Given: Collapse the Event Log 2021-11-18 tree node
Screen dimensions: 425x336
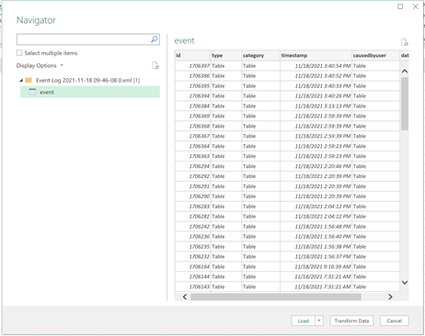Looking at the screenshot, I should tap(21, 81).
